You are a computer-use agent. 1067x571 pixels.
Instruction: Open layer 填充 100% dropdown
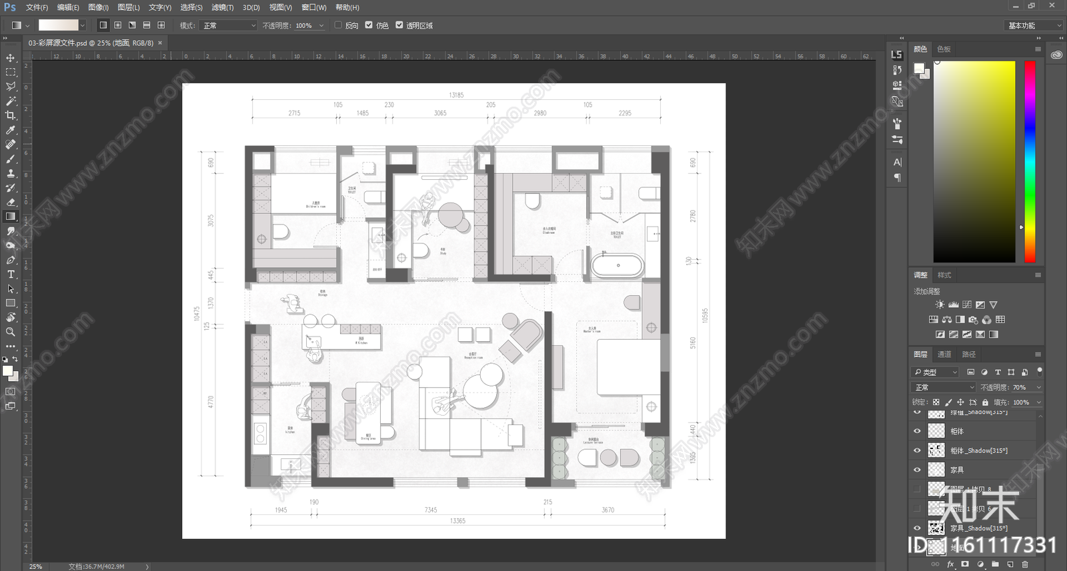point(1038,402)
